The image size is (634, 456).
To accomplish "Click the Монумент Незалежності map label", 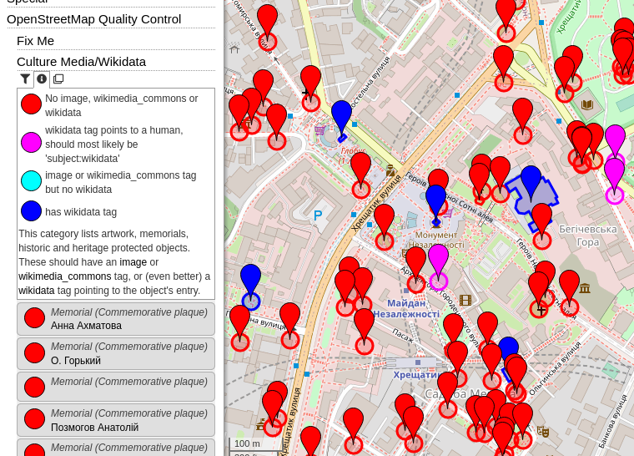I will click(x=436, y=240).
